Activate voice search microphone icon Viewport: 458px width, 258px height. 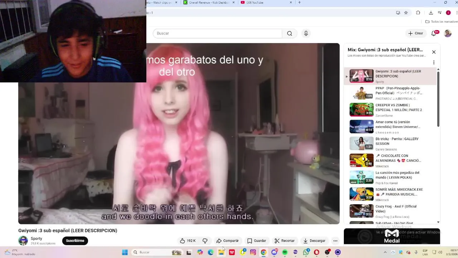point(306,33)
